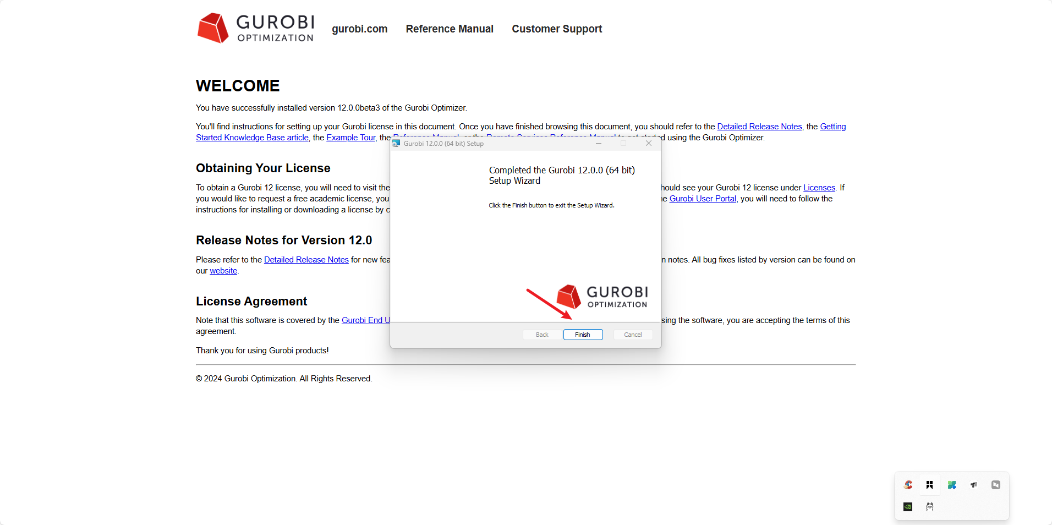Screen dimensions: 1052x525
Task: Click the Release Notes for Version 12.0 heading
Action: 284,240
